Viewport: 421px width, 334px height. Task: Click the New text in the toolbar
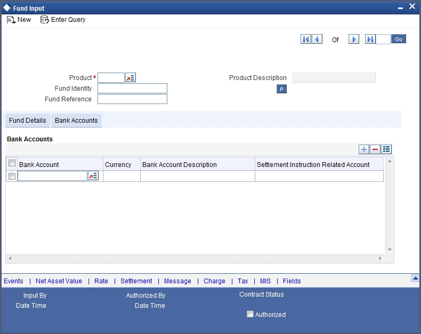click(x=24, y=20)
